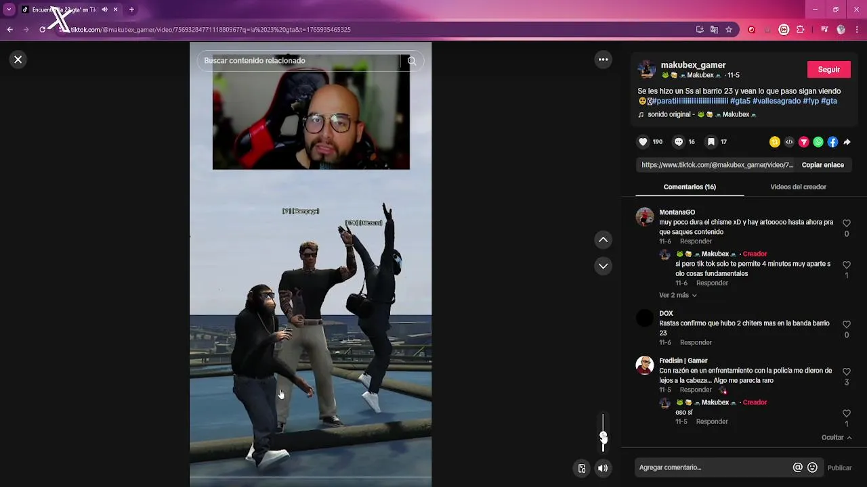
Task: Save video with bookmark icon
Action: (711, 142)
